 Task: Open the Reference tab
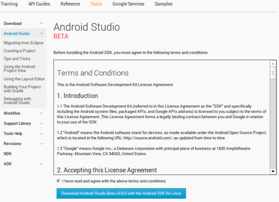pos(70,4)
